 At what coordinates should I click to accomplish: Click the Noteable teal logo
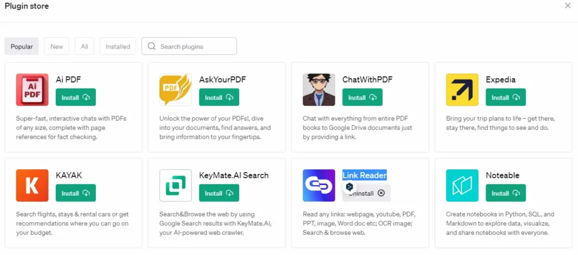click(462, 186)
